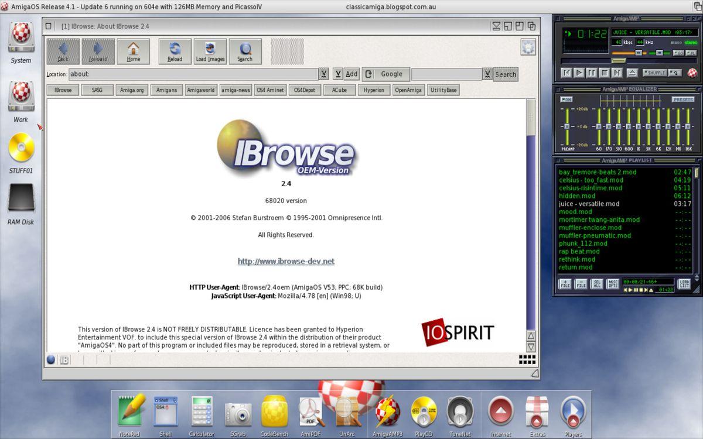
Task: Pause playback in AmigaAMP
Action: pyautogui.click(x=592, y=73)
